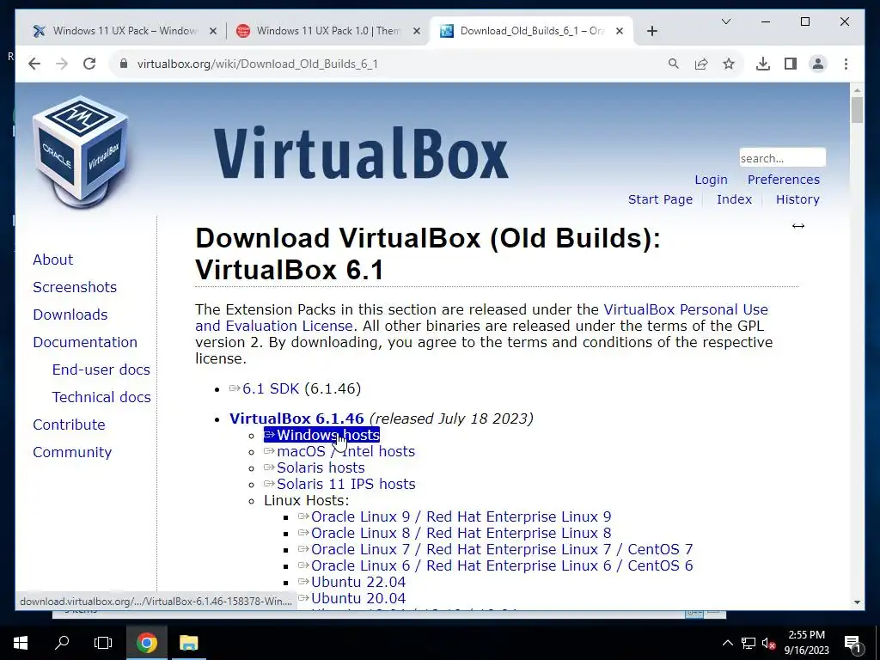Open Chrome downloads tray icon
This screenshot has width=880, height=660.
click(763, 64)
